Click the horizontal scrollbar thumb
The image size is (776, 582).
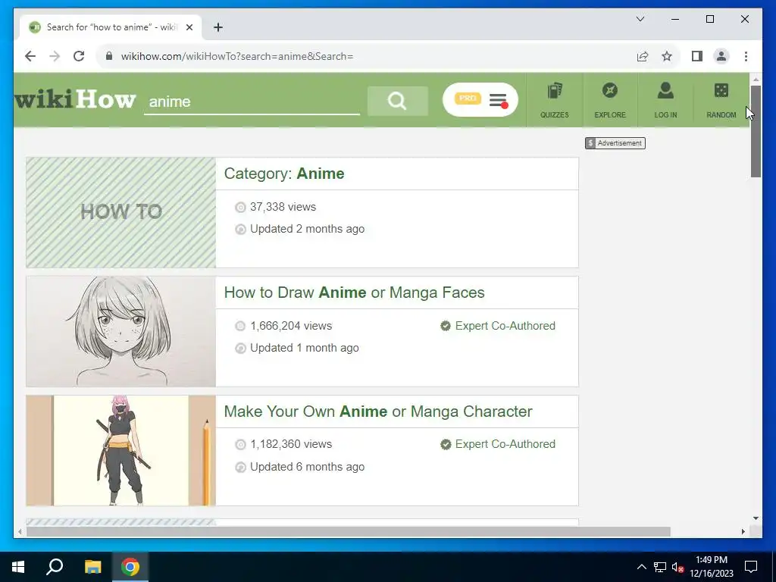pos(349,531)
